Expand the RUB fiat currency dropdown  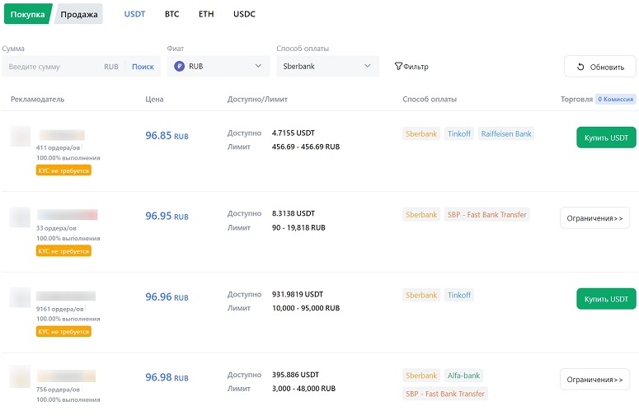pos(218,67)
